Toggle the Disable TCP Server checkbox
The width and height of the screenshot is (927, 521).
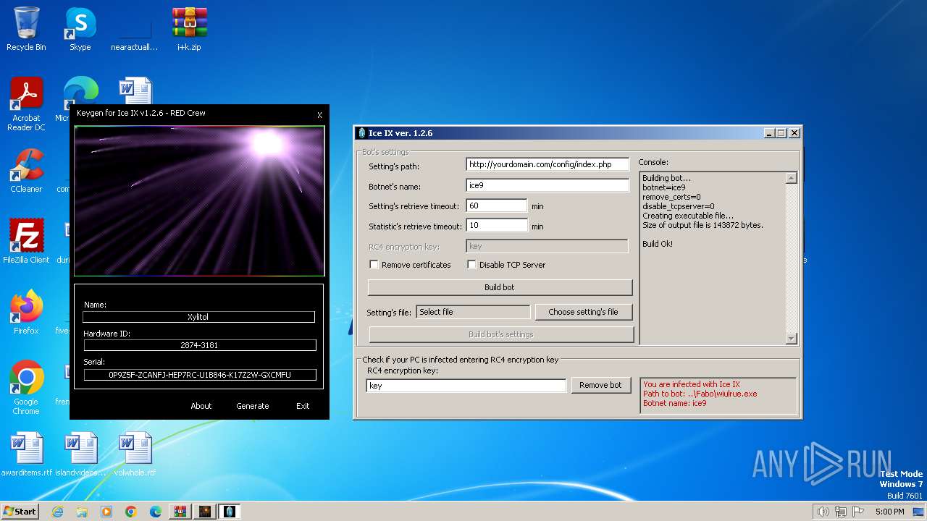471,265
